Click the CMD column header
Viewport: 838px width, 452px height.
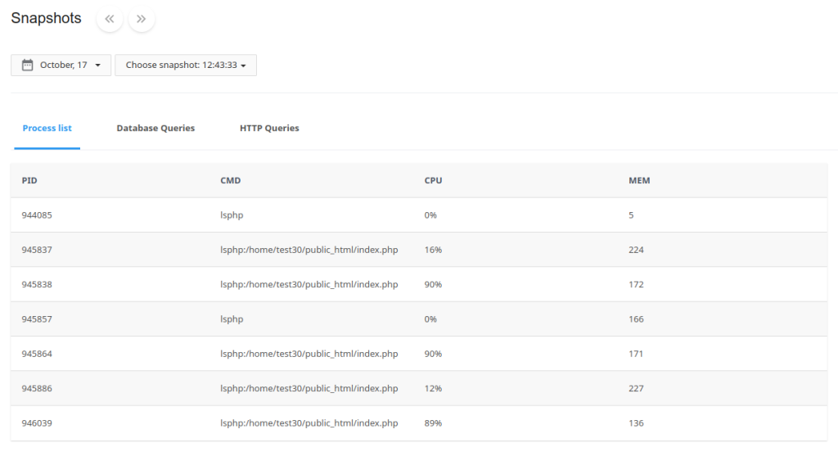(230, 180)
